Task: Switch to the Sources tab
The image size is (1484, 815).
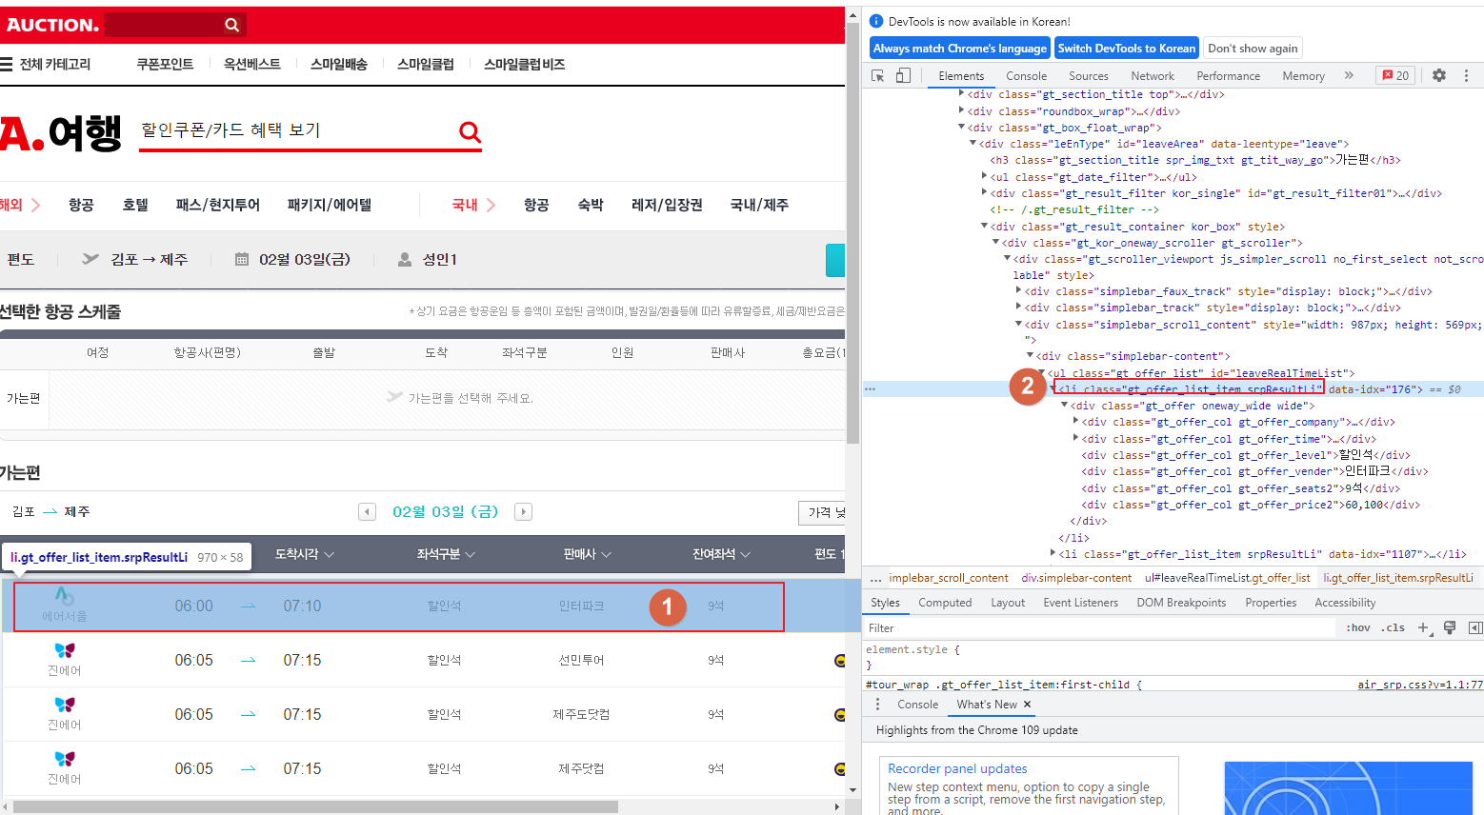Action: (x=1088, y=75)
